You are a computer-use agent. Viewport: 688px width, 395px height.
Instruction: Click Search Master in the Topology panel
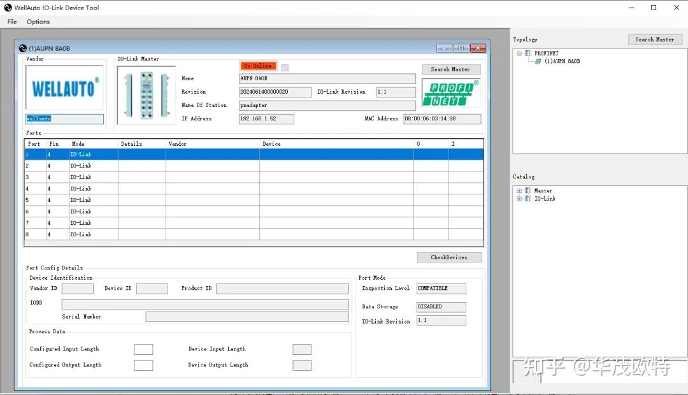pos(655,39)
